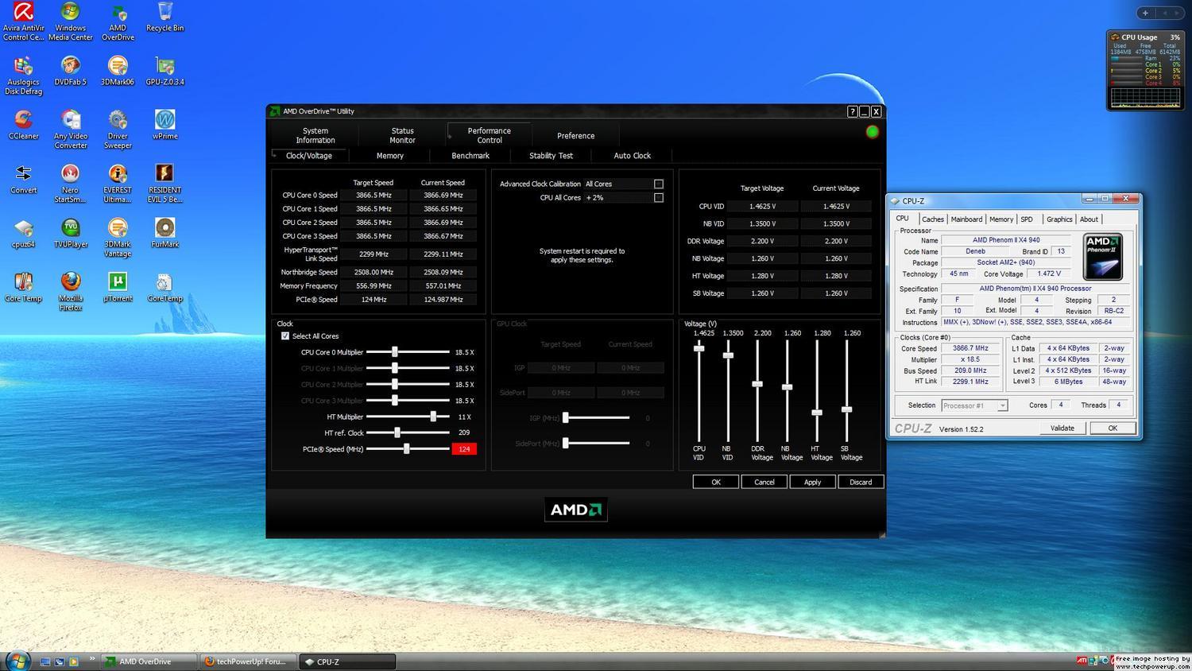Click OK button in CPU-Z
This screenshot has height=671, width=1192.
click(x=1113, y=428)
